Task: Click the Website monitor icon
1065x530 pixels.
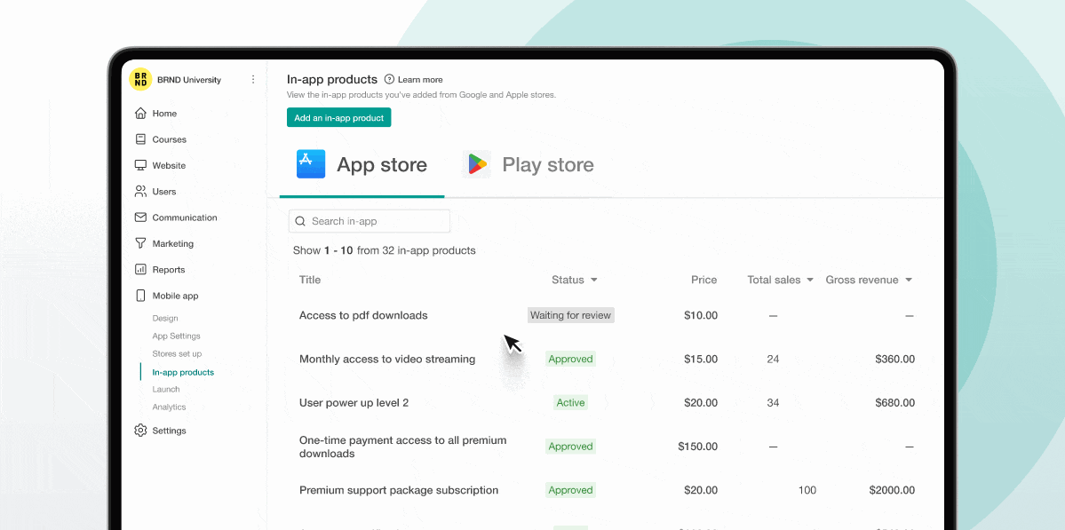Action: [140, 165]
